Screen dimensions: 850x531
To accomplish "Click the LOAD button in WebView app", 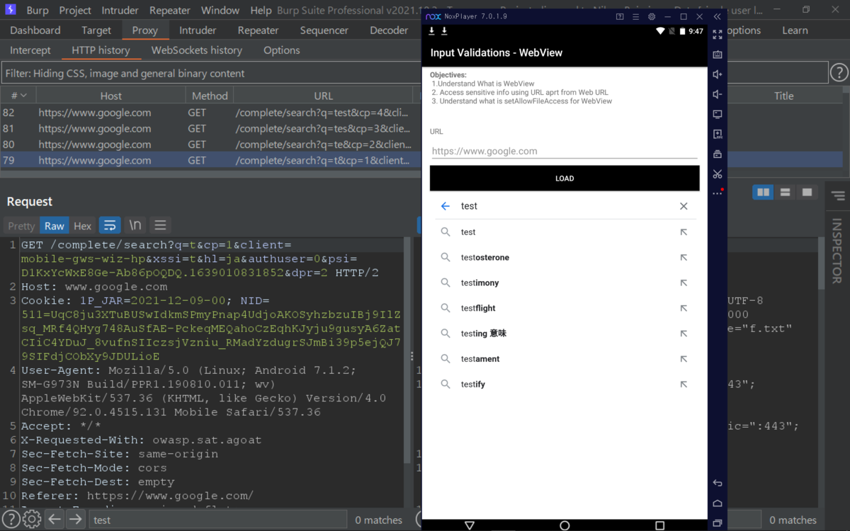I will [565, 178].
